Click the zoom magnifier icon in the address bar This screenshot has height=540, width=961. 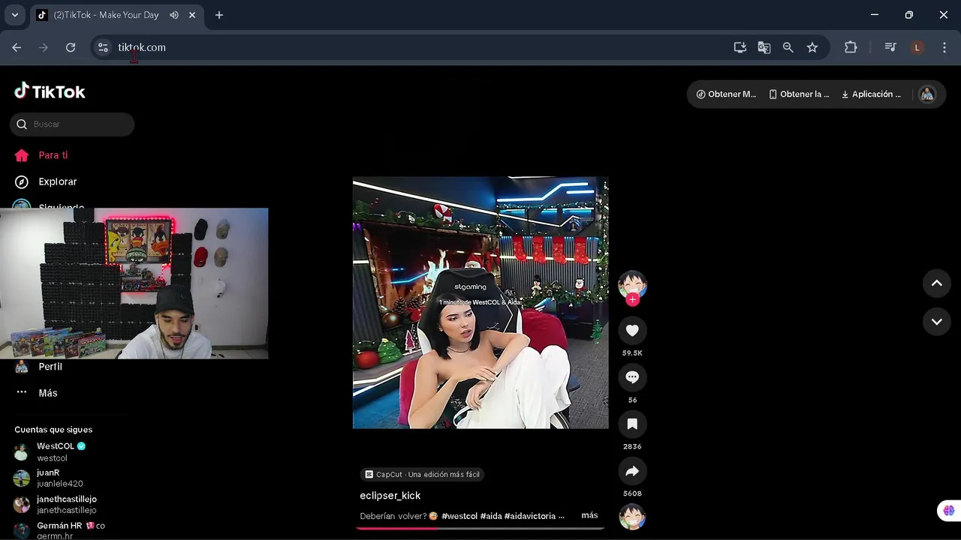click(788, 47)
